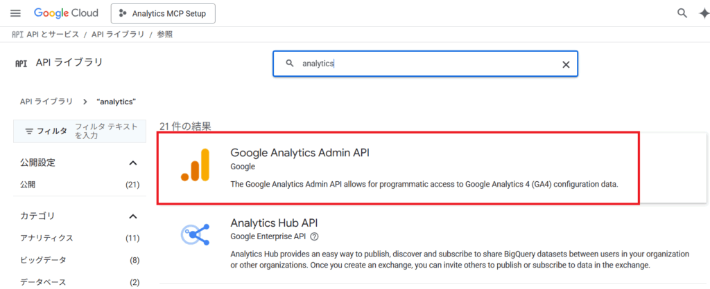710x289 pixels.
Task: Clear the analytics search text with X
Action: pyautogui.click(x=566, y=64)
